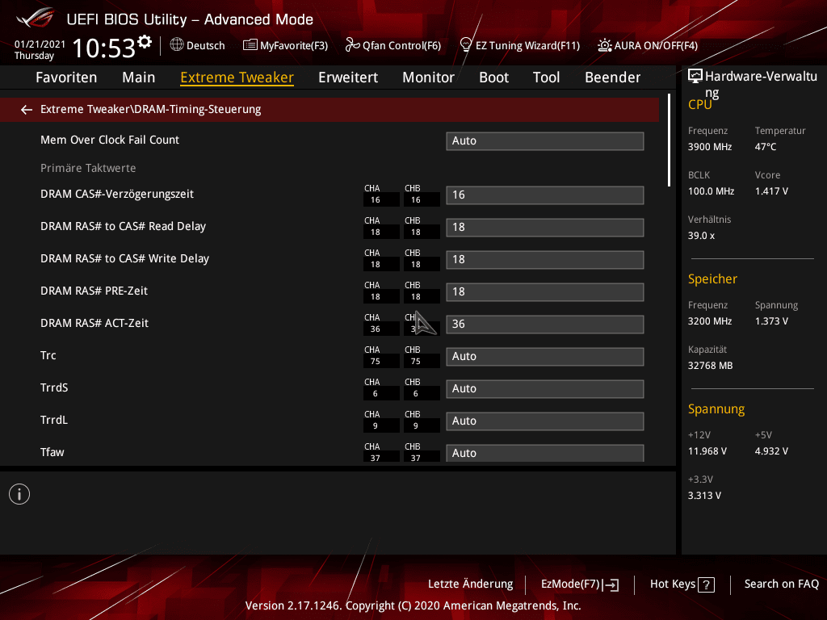The height and width of the screenshot is (620, 827).
Task: Click the MyFavorite list icon
Action: coord(250,45)
